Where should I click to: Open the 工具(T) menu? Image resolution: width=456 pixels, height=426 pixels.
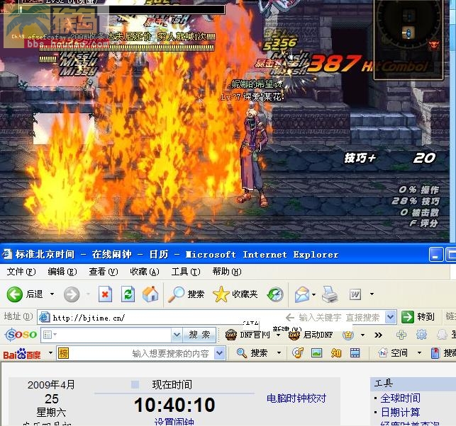click(x=186, y=272)
